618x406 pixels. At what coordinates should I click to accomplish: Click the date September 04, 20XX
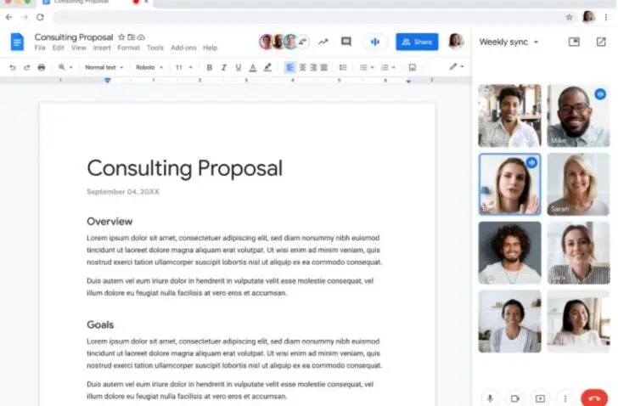click(x=123, y=192)
